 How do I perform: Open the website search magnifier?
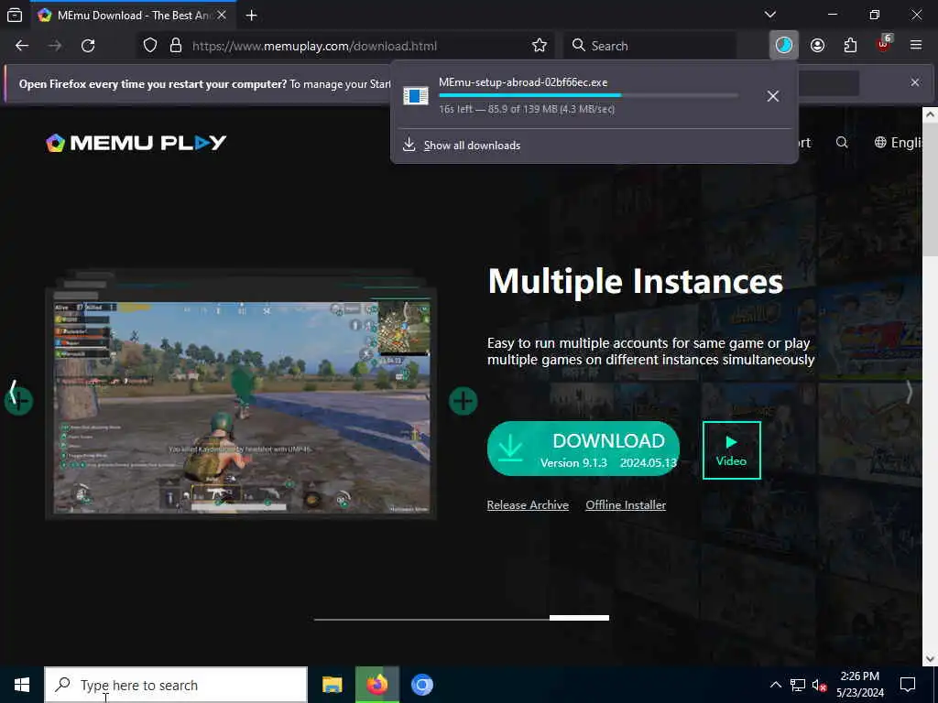tap(842, 142)
